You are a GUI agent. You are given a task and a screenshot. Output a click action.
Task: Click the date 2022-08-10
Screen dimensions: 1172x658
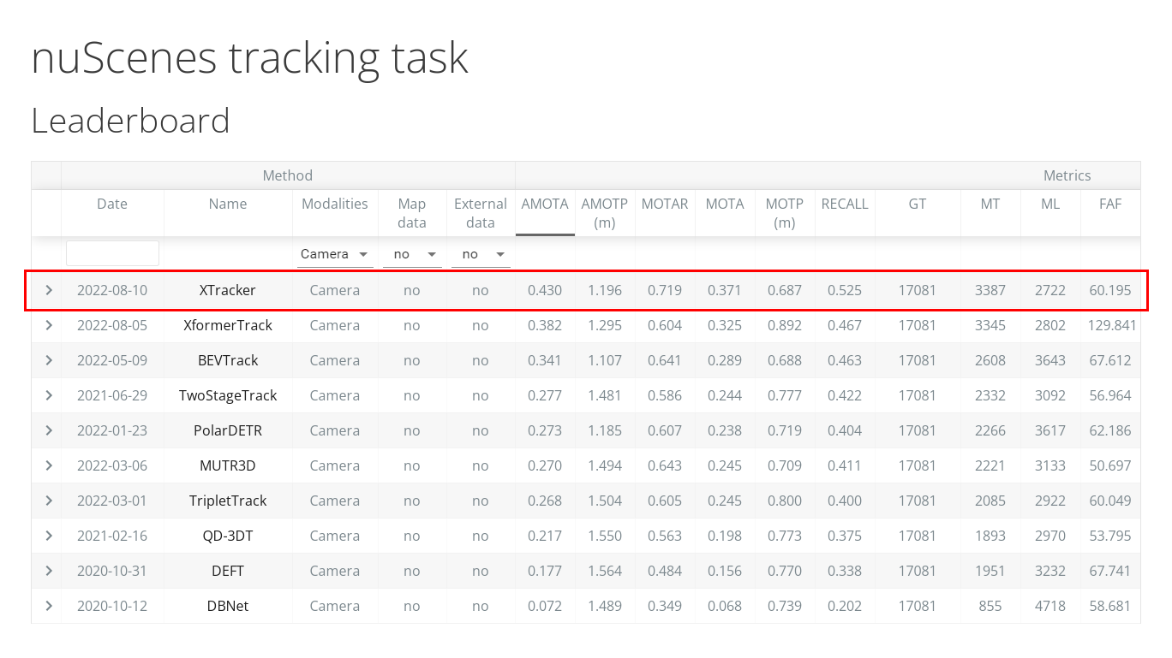pos(112,290)
